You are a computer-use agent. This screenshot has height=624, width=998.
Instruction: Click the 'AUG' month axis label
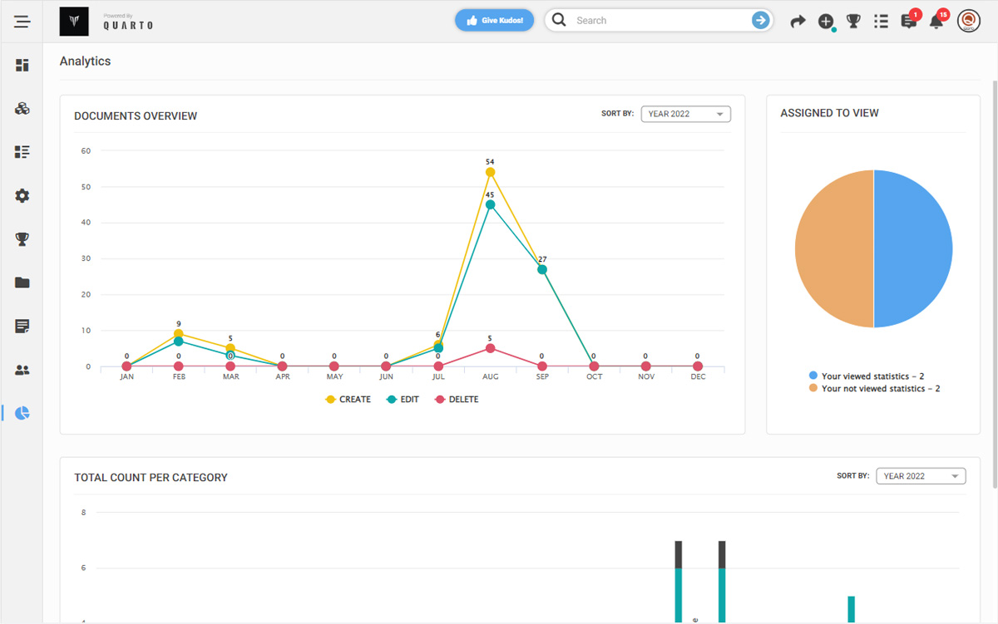(491, 377)
